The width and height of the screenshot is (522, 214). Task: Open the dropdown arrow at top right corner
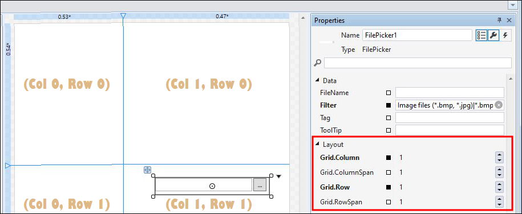(512, 6)
